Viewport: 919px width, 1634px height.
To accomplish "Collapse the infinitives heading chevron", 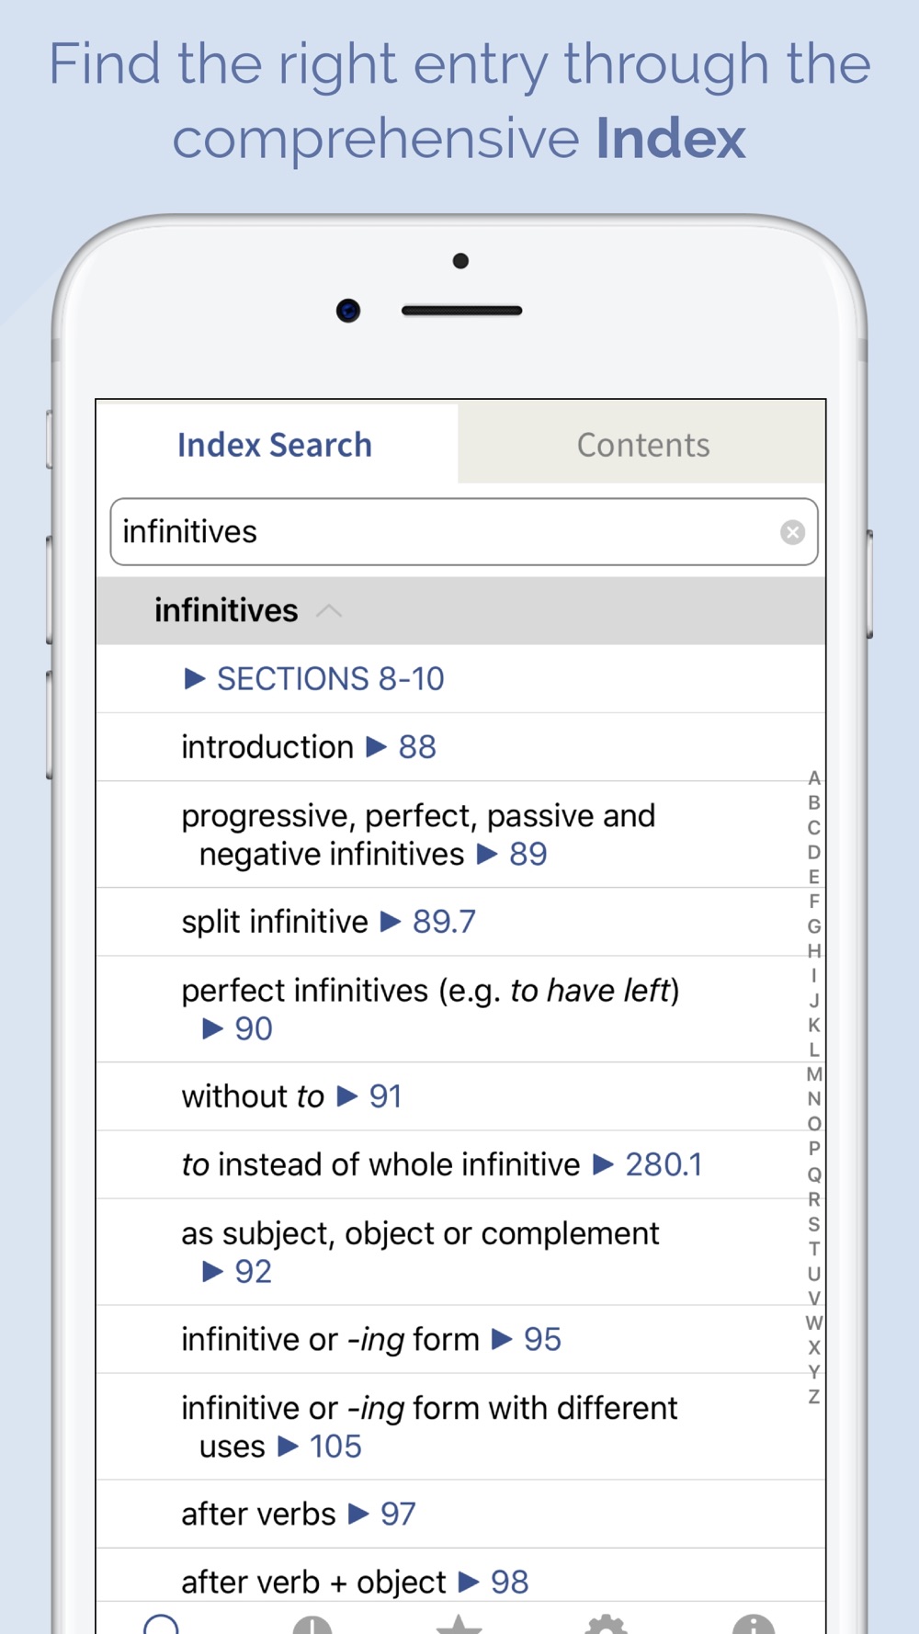I will (x=329, y=611).
